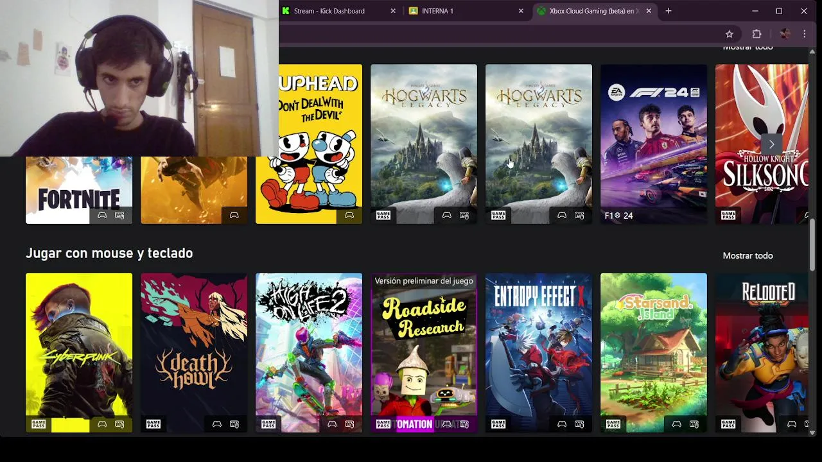Click the Game Pass badge on the Silksong card
The image size is (822, 462).
728,216
